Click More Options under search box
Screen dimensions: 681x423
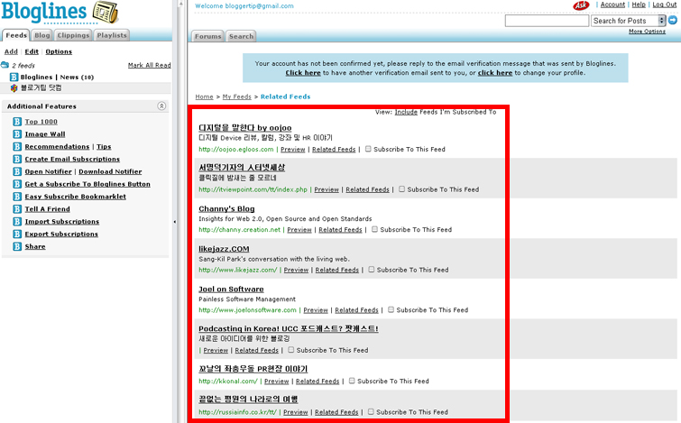(x=647, y=32)
